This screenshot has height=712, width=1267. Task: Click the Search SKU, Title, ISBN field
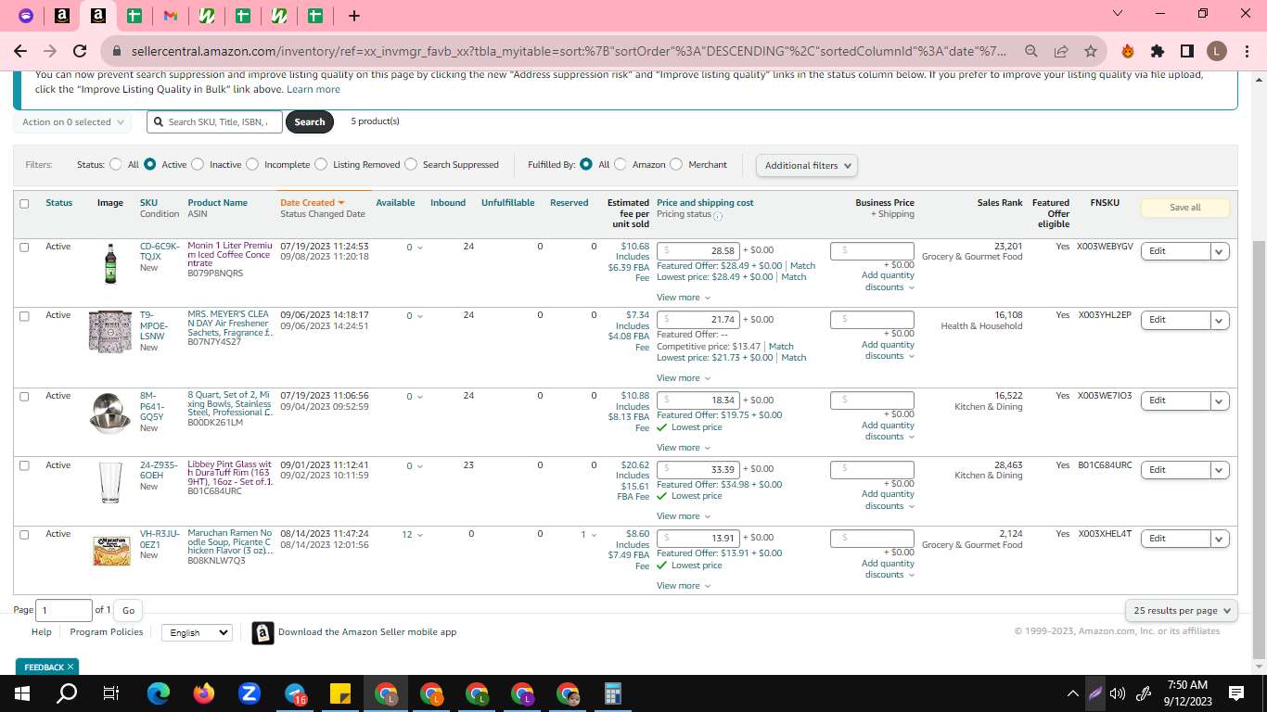point(214,121)
